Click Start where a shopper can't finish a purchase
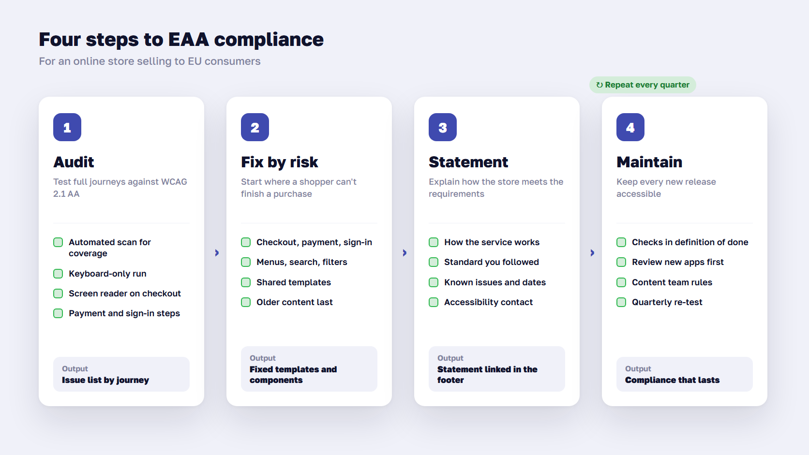Image resolution: width=809 pixels, height=455 pixels. pos(299,188)
